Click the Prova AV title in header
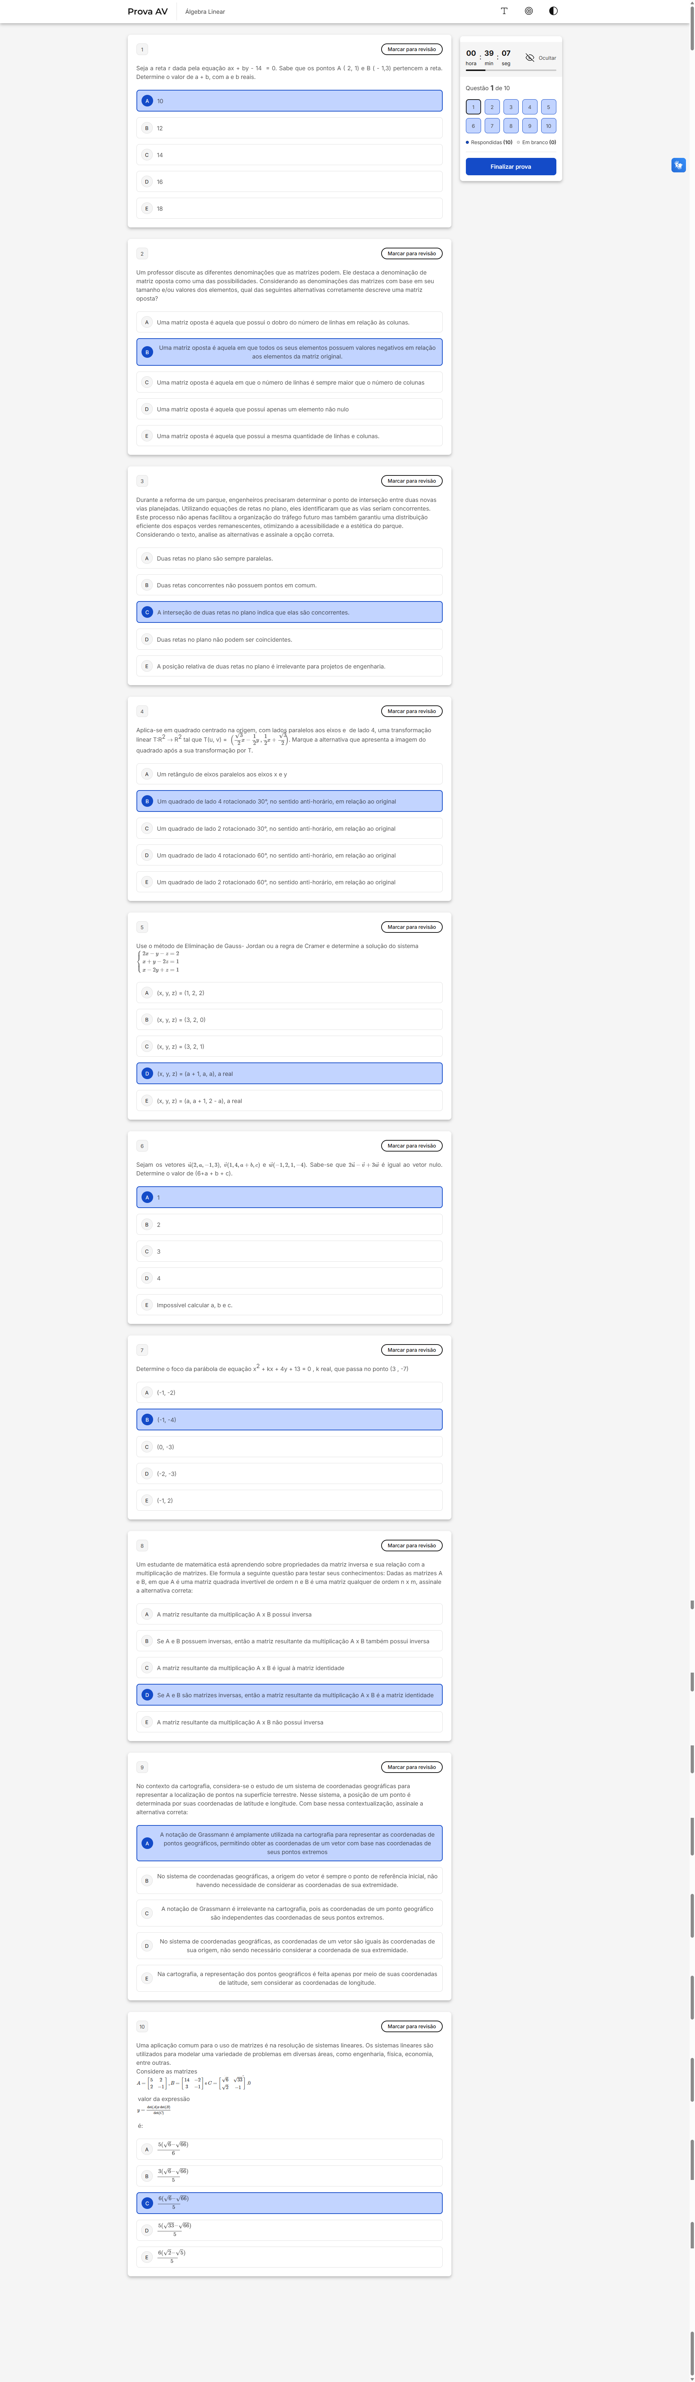This screenshot has height=2382, width=695. [148, 11]
